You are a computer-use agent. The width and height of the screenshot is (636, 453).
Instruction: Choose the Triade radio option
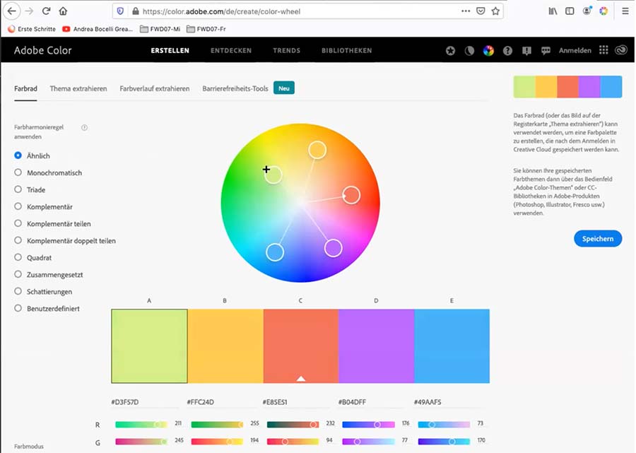18,189
